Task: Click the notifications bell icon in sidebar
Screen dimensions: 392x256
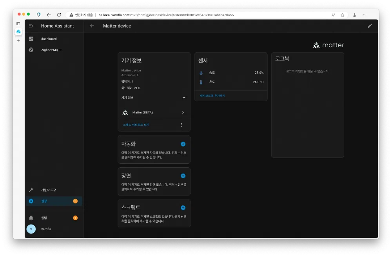Action: (x=31, y=218)
